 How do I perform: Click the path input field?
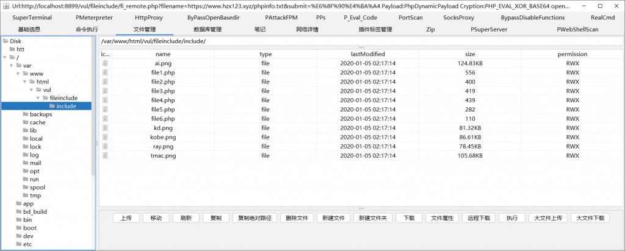tap(361, 41)
